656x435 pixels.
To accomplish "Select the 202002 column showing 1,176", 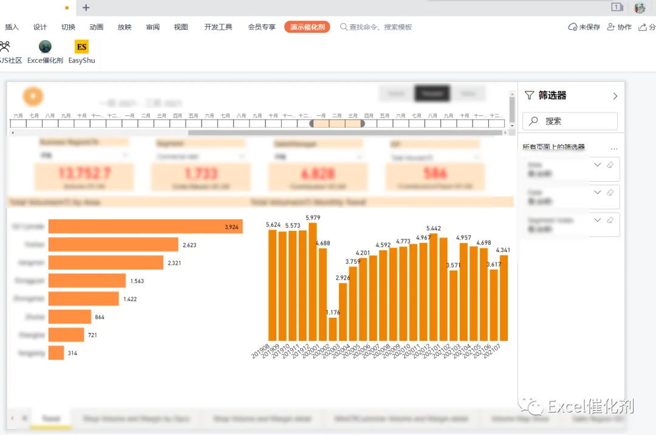I will coord(333,329).
